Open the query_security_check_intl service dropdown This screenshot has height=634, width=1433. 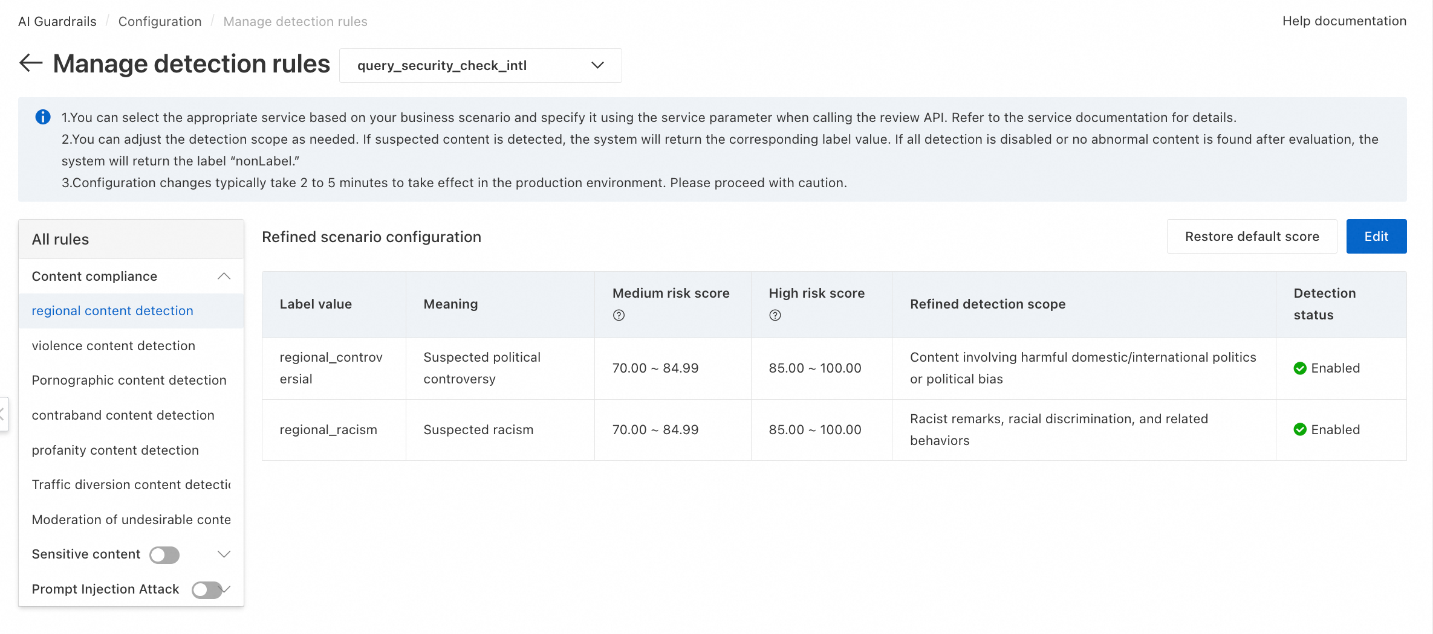pos(481,65)
